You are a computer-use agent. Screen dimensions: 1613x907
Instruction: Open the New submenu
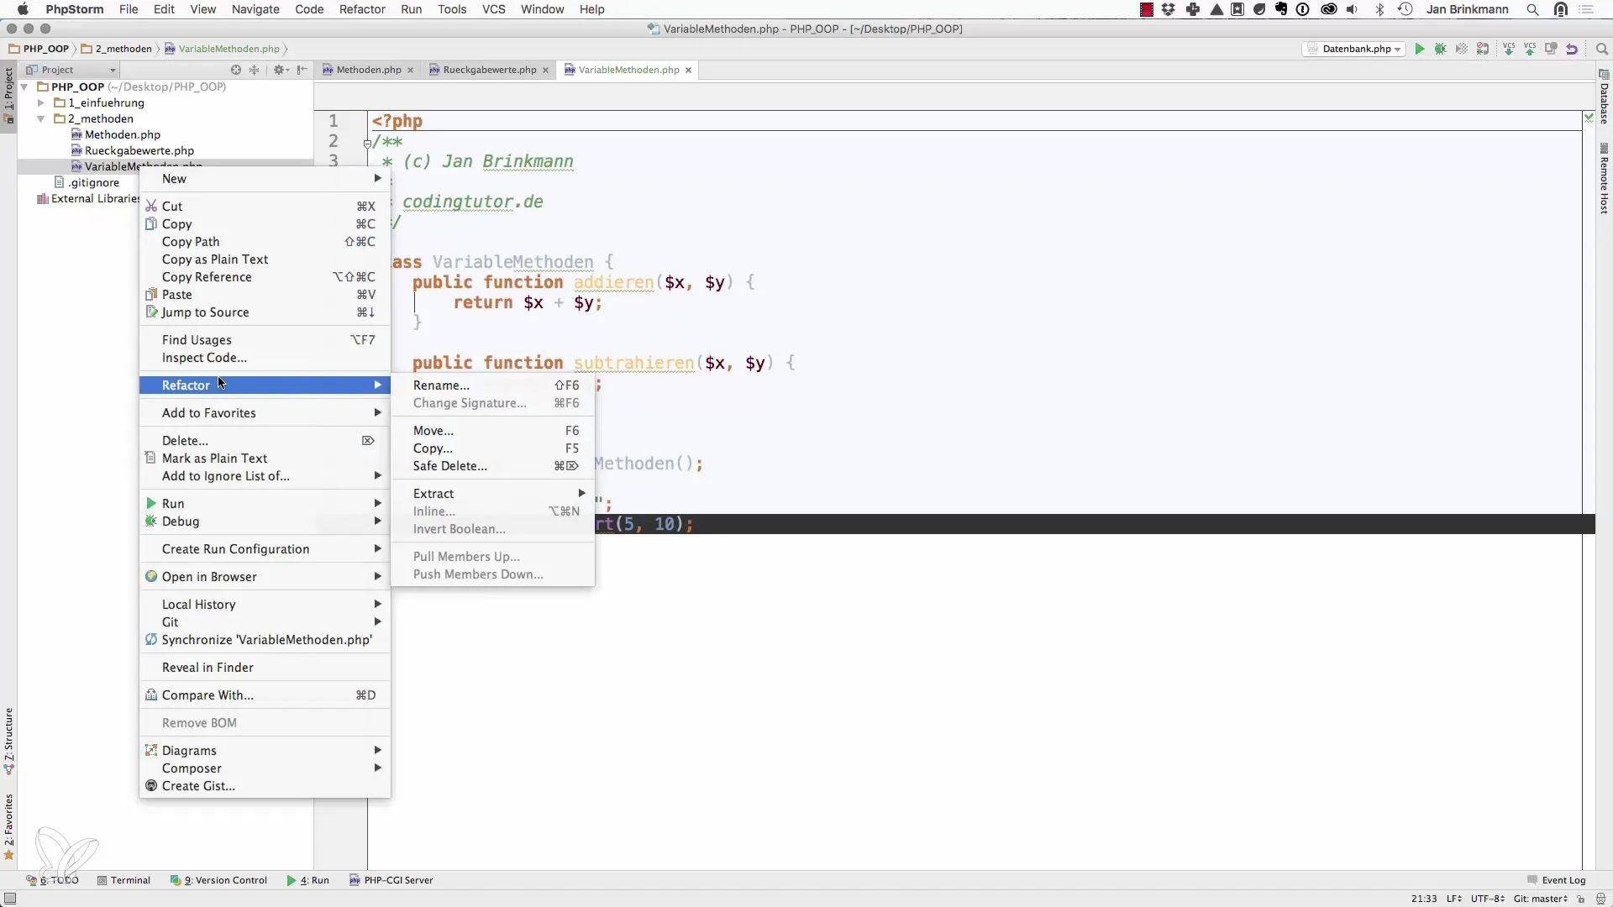pos(265,178)
